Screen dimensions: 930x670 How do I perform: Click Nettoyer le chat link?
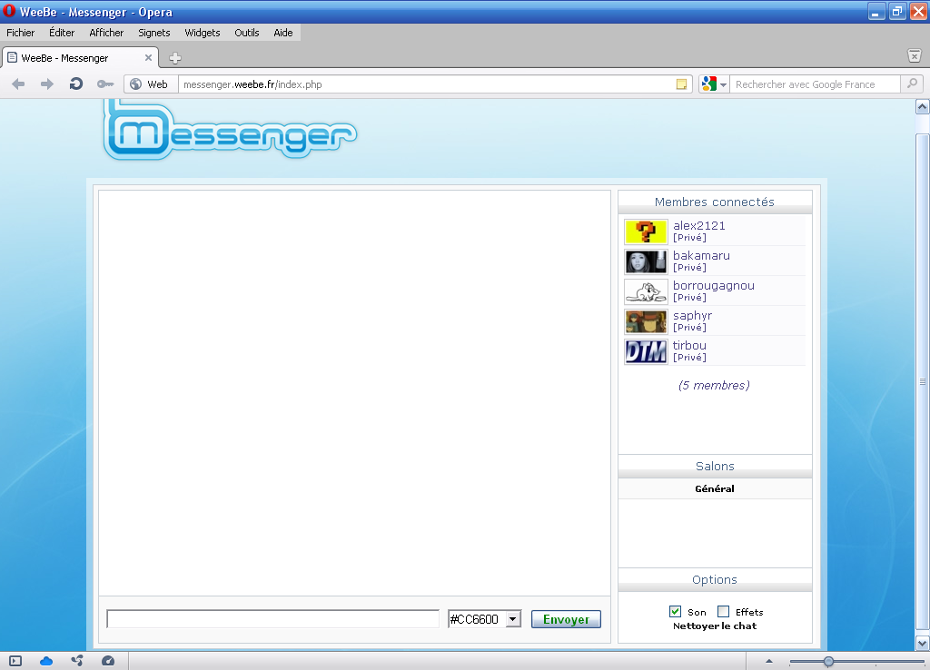[715, 626]
